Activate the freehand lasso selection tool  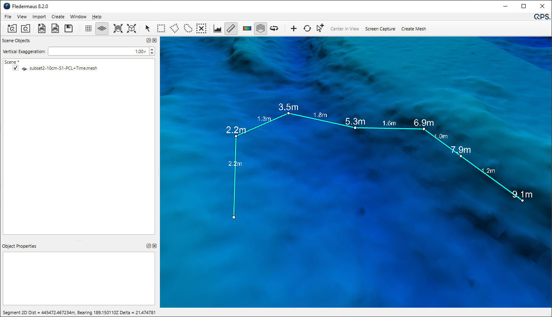point(188,29)
